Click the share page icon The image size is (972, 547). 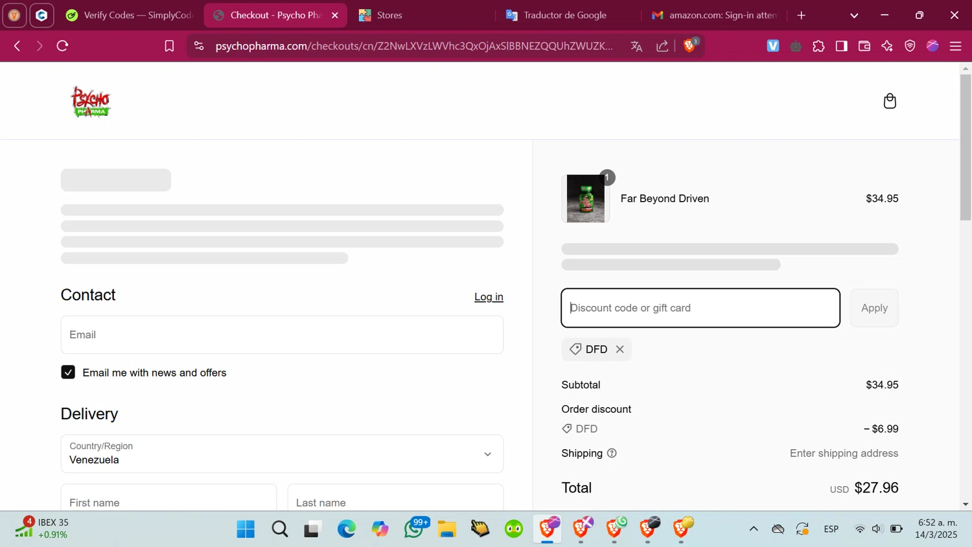tap(662, 46)
